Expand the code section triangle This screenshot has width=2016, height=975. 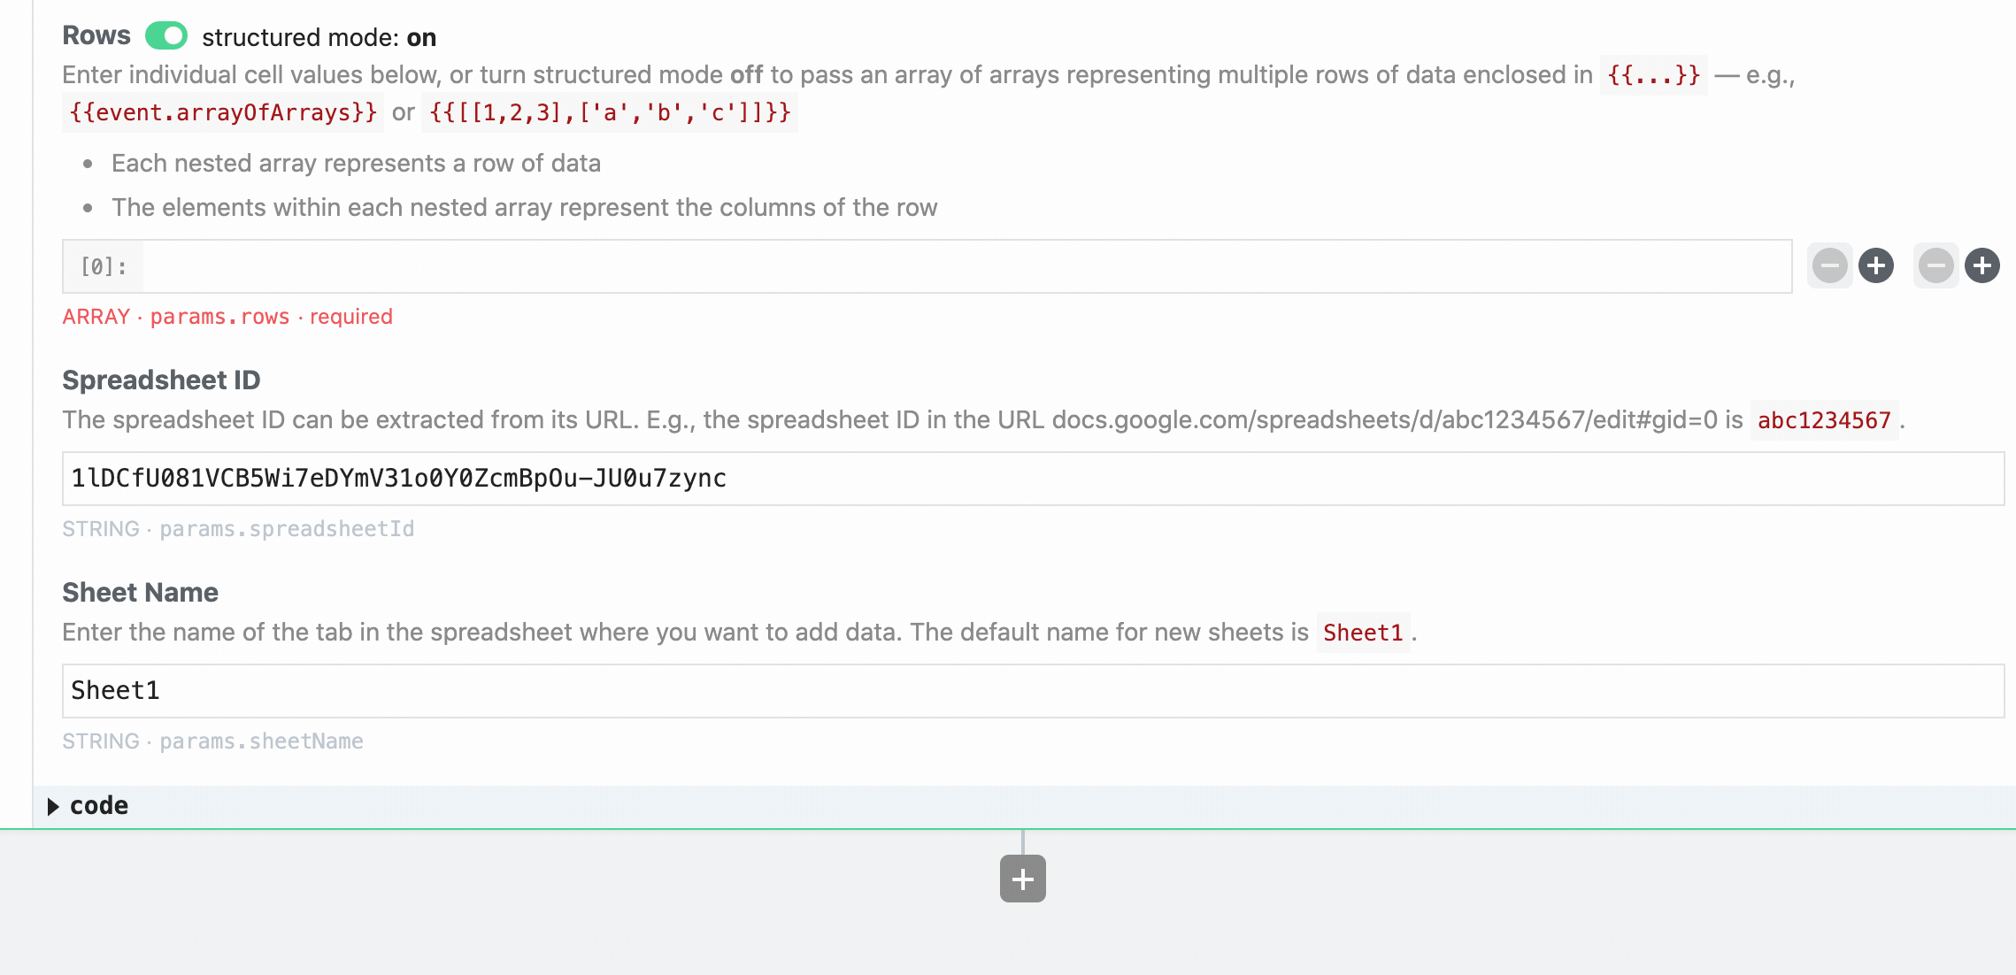coord(53,806)
